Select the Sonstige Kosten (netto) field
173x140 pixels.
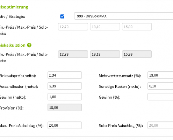(160, 86)
